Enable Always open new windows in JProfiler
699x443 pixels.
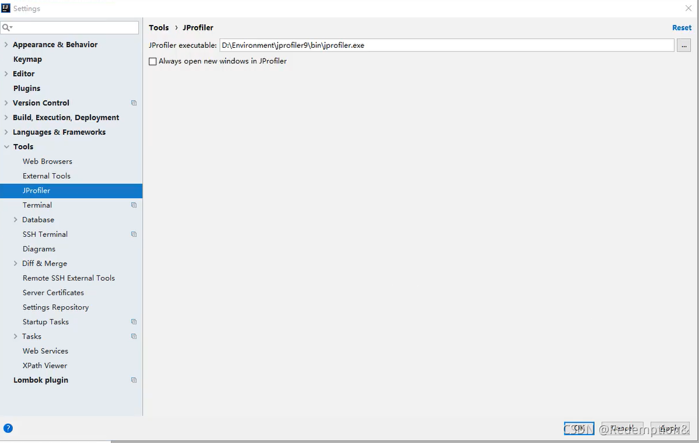point(152,62)
